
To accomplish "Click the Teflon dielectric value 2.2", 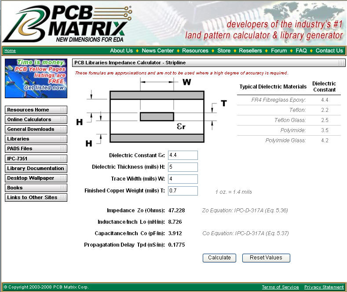I will point(325,110).
